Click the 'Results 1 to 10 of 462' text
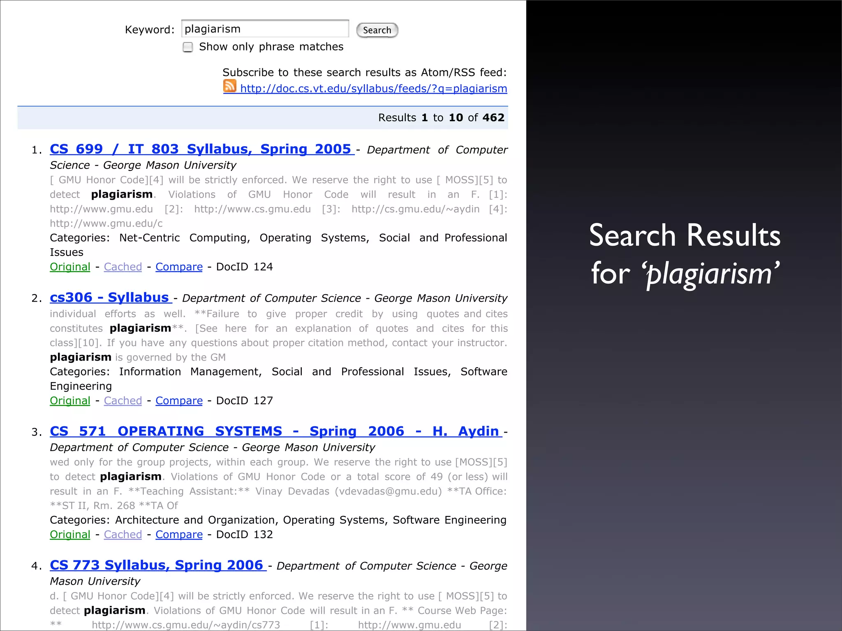This screenshot has width=842, height=631. [x=441, y=118]
